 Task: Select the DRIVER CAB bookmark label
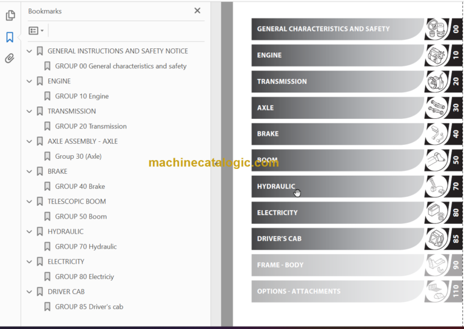[66, 292]
